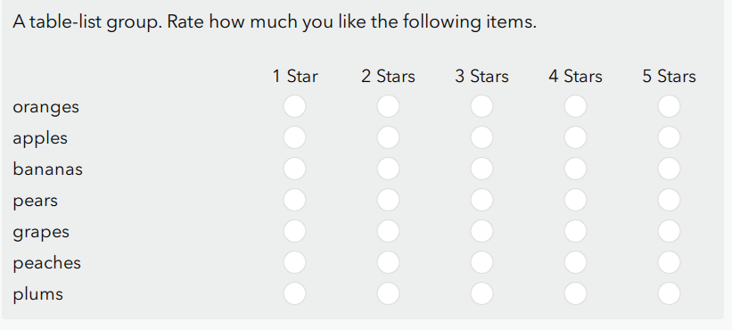Choose 2 Stars for apples
Image resolution: width=732 pixels, height=330 pixels.
389,137
